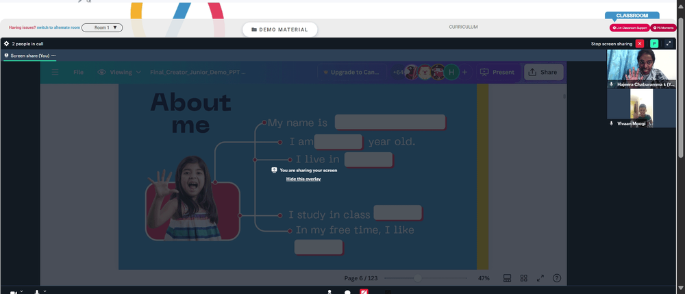This screenshot has height=294, width=685.
Task: Open Canva grid view icon
Action: coord(524,278)
